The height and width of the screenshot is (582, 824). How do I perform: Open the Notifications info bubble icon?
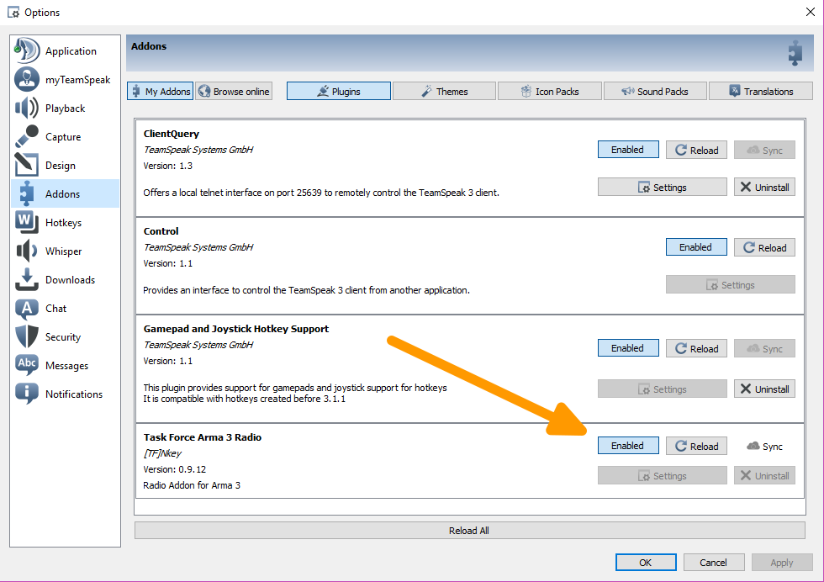(x=26, y=394)
